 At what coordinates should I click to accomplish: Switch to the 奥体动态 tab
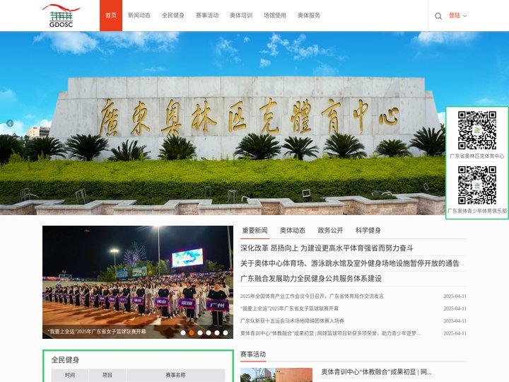coord(293,231)
